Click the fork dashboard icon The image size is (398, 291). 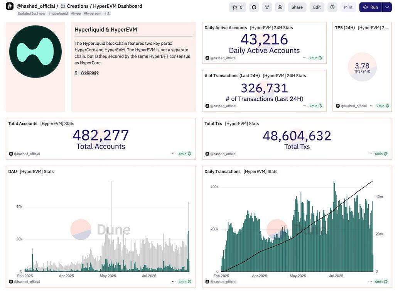pyautogui.click(x=267, y=7)
